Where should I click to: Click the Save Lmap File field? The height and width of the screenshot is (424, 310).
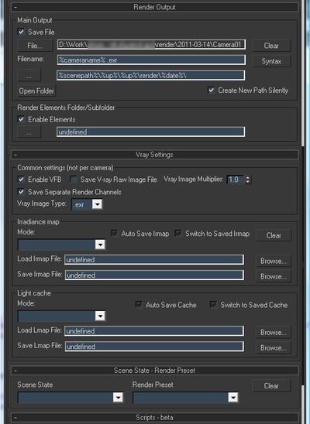click(154, 347)
